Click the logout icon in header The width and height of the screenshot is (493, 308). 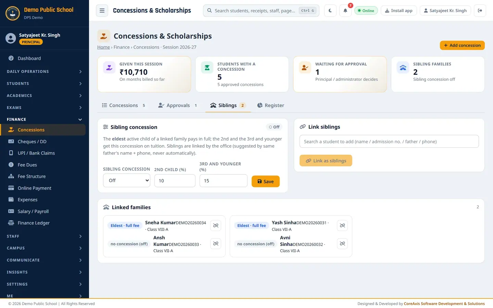(480, 11)
